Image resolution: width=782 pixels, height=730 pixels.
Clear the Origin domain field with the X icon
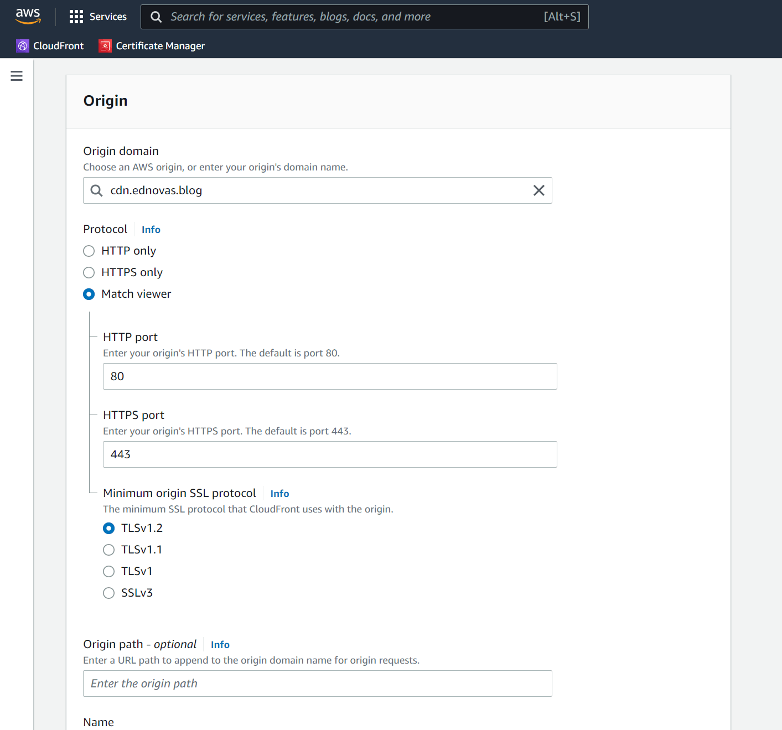coord(538,190)
